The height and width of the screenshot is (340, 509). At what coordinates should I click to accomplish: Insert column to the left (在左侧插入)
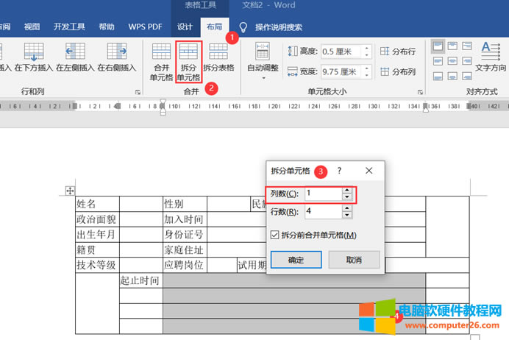click(x=76, y=57)
